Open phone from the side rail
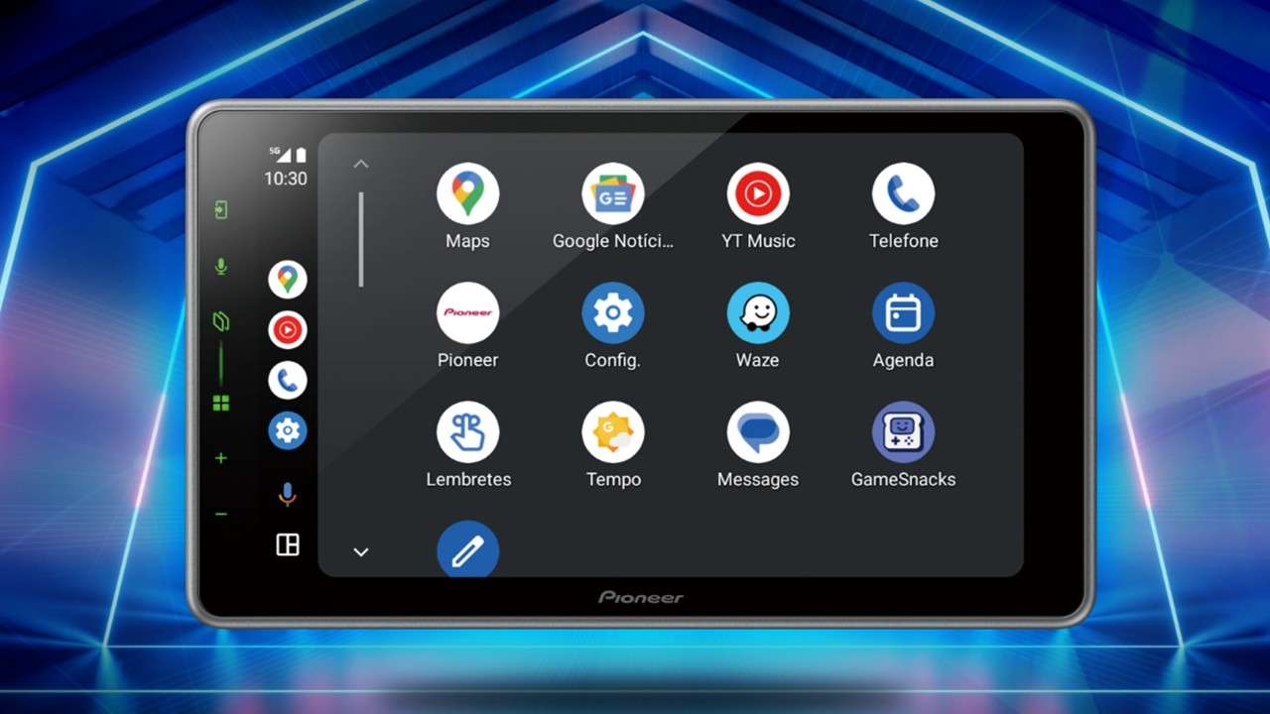Viewport: 1270px width, 714px height. [x=288, y=380]
